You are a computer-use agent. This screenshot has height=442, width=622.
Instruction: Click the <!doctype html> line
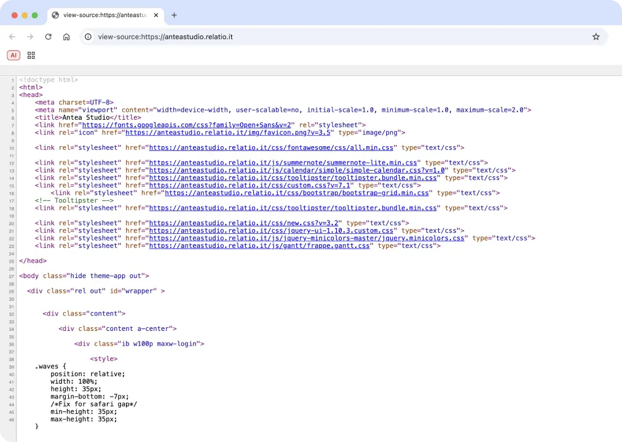49,80
